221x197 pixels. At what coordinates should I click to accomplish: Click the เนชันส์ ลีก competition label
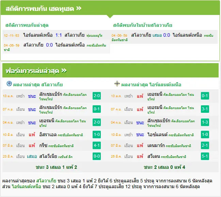(65, 157)
